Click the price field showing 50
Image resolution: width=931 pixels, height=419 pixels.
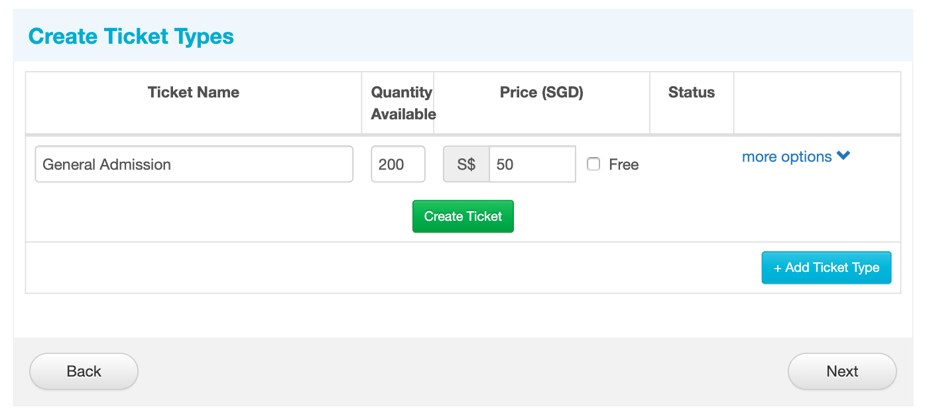click(x=532, y=164)
